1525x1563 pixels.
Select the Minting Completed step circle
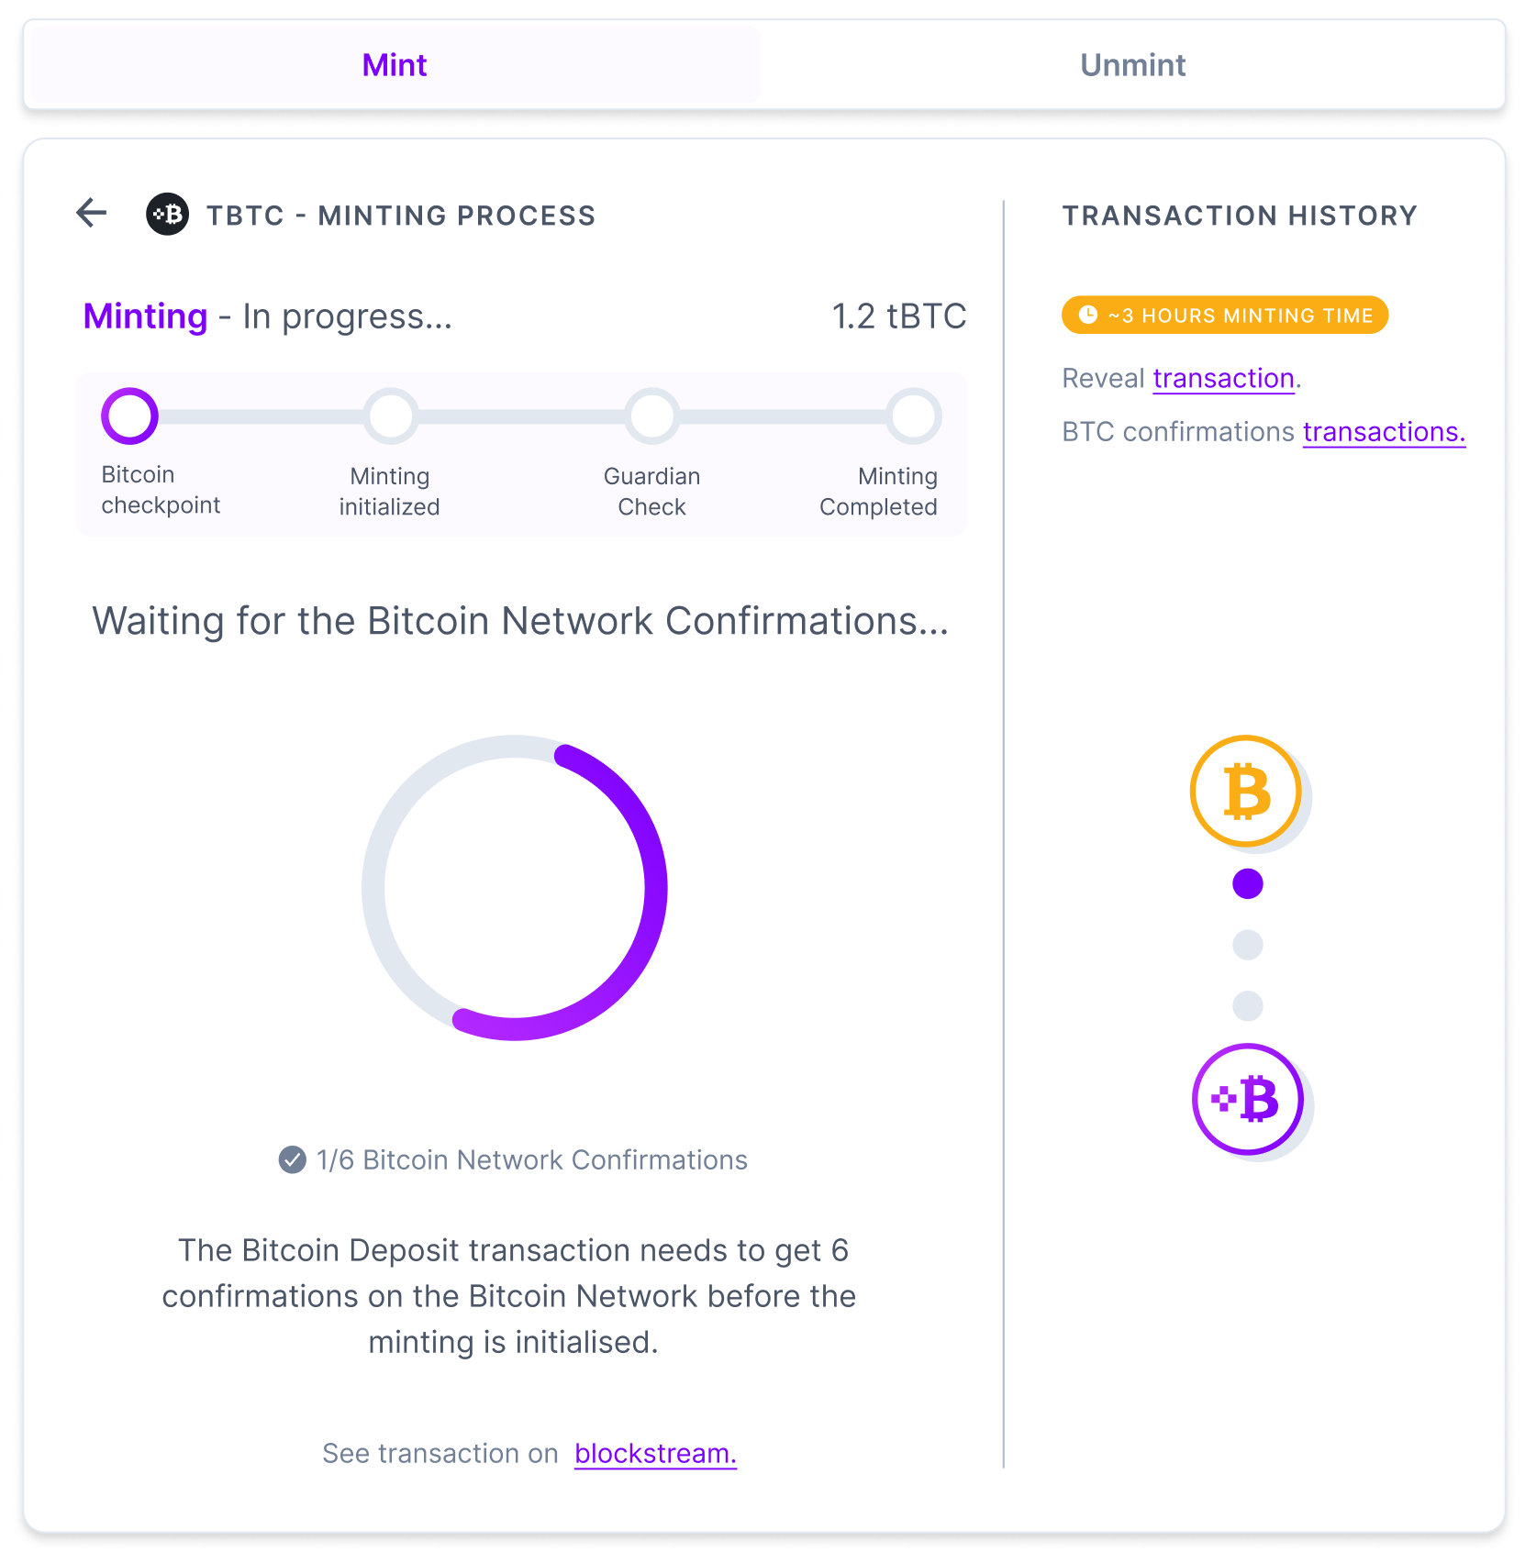click(913, 416)
